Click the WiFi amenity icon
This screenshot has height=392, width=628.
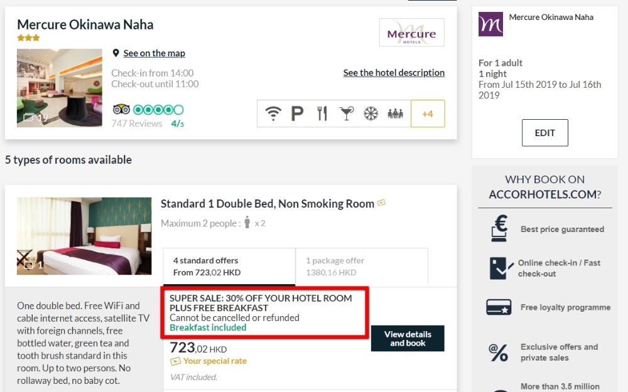tap(273, 114)
